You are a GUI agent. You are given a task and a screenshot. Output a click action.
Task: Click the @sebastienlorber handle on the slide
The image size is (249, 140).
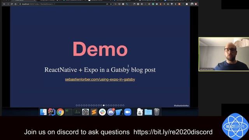coord(181,105)
